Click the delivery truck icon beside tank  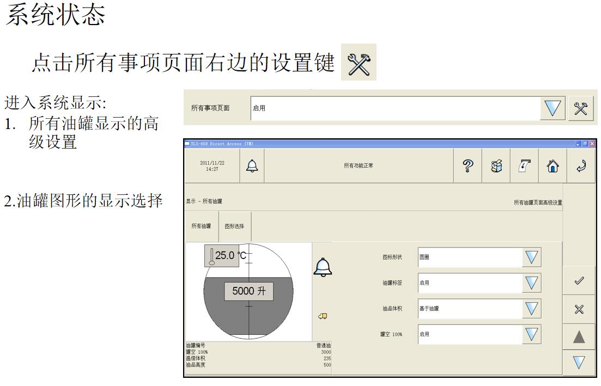coord(323,316)
